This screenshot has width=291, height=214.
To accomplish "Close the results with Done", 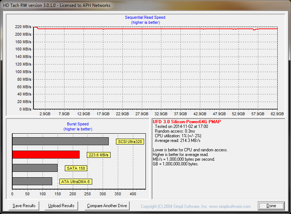I will point(271,206).
